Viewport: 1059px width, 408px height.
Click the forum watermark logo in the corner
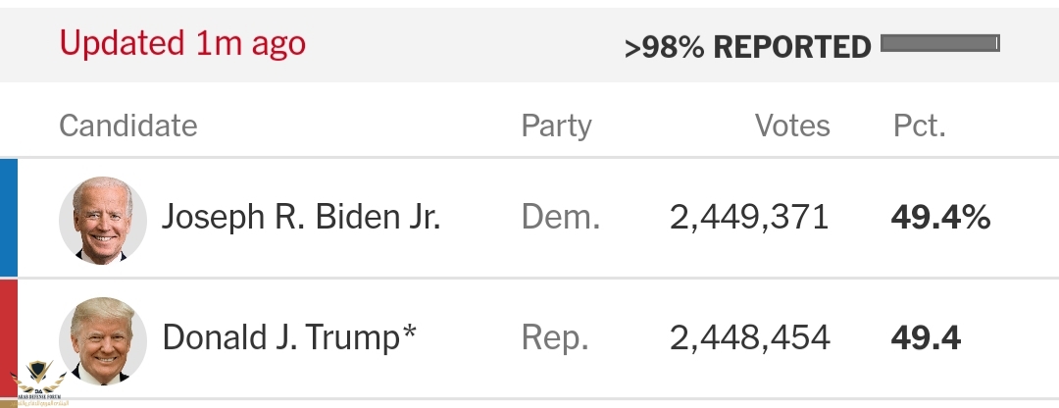coord(36,386)
